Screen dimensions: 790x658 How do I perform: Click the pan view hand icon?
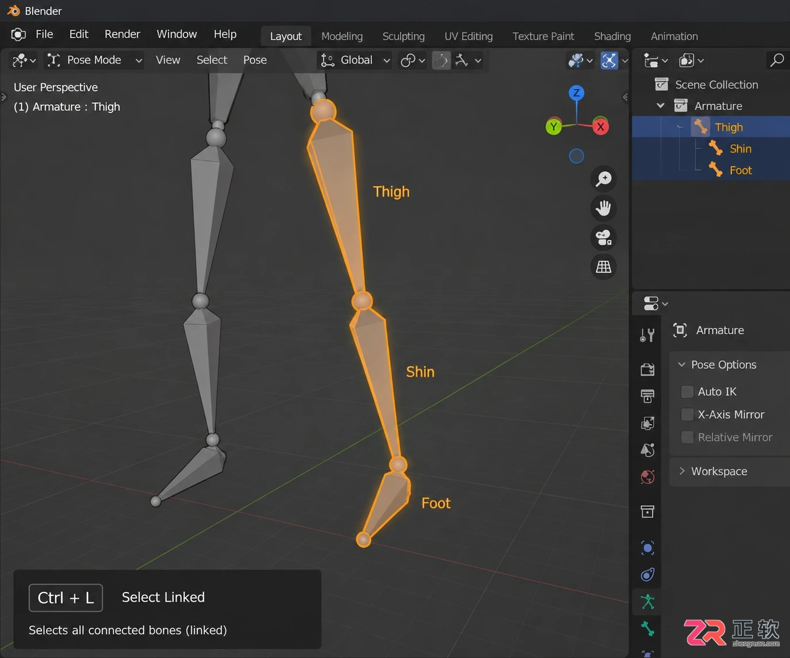click(604, 208)
